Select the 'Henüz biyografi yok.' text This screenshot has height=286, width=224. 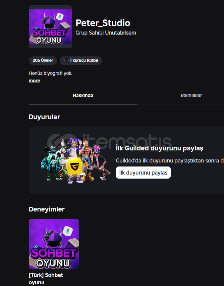point(51,73)
